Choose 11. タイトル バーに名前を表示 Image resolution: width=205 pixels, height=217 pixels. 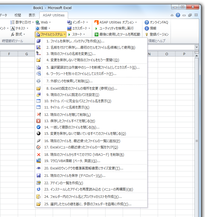pyautogui.click(x=91, y=107)
